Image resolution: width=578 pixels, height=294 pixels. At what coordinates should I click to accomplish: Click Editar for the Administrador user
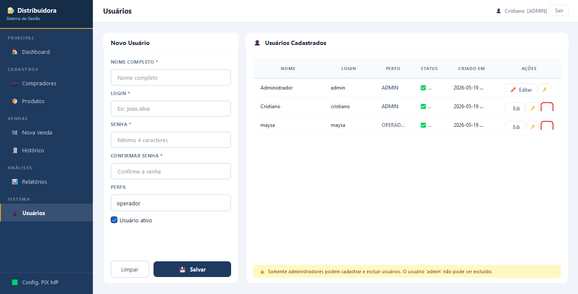pyautogui.click(x=521, y=90)
